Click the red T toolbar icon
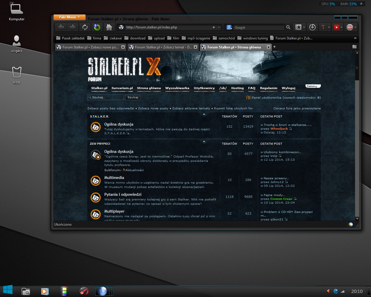 (323, 27)
